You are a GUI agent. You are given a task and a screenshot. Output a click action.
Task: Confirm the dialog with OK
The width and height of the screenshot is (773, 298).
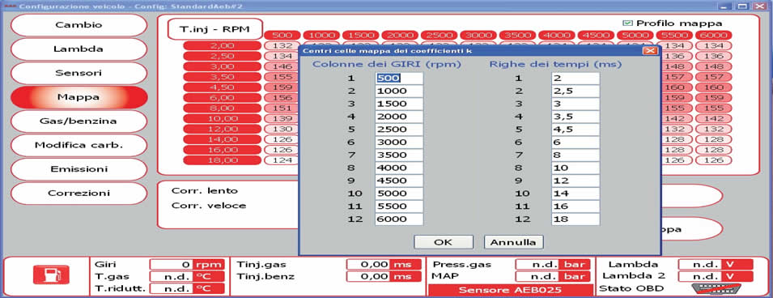click(444, 242)
